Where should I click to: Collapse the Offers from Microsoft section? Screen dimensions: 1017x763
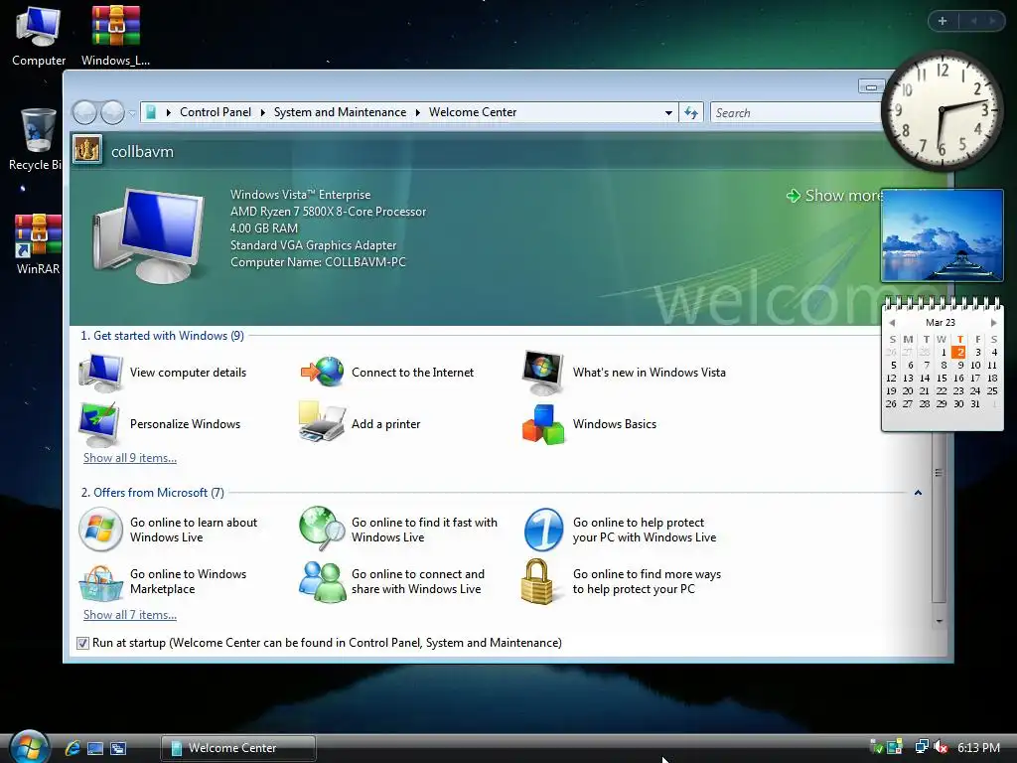(918, 493)
